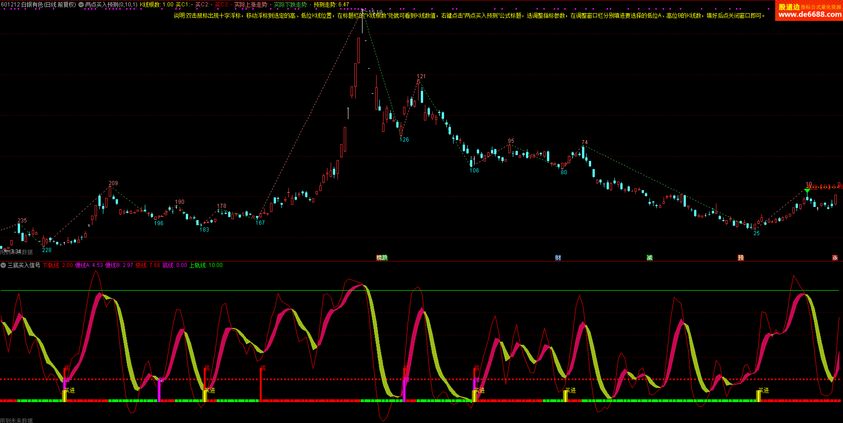
Task: Click the 底线: 0.00 readout
Action: 175,265
